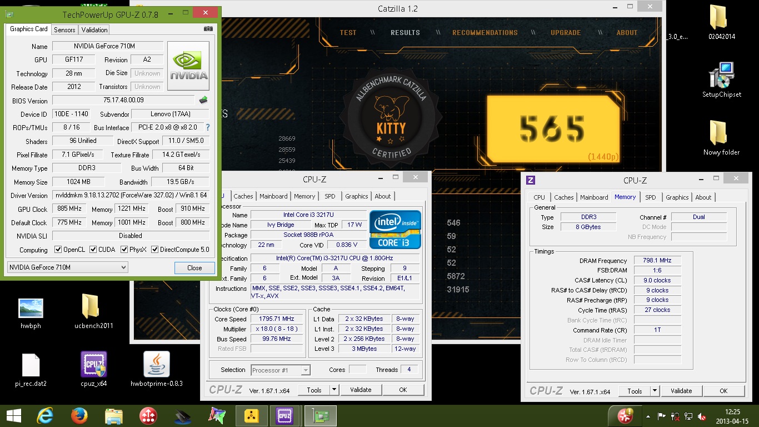This screenshot has width=759, height=427.
Task: Click the GPU-Z green card taskbar button
Action: pos(320,416)
